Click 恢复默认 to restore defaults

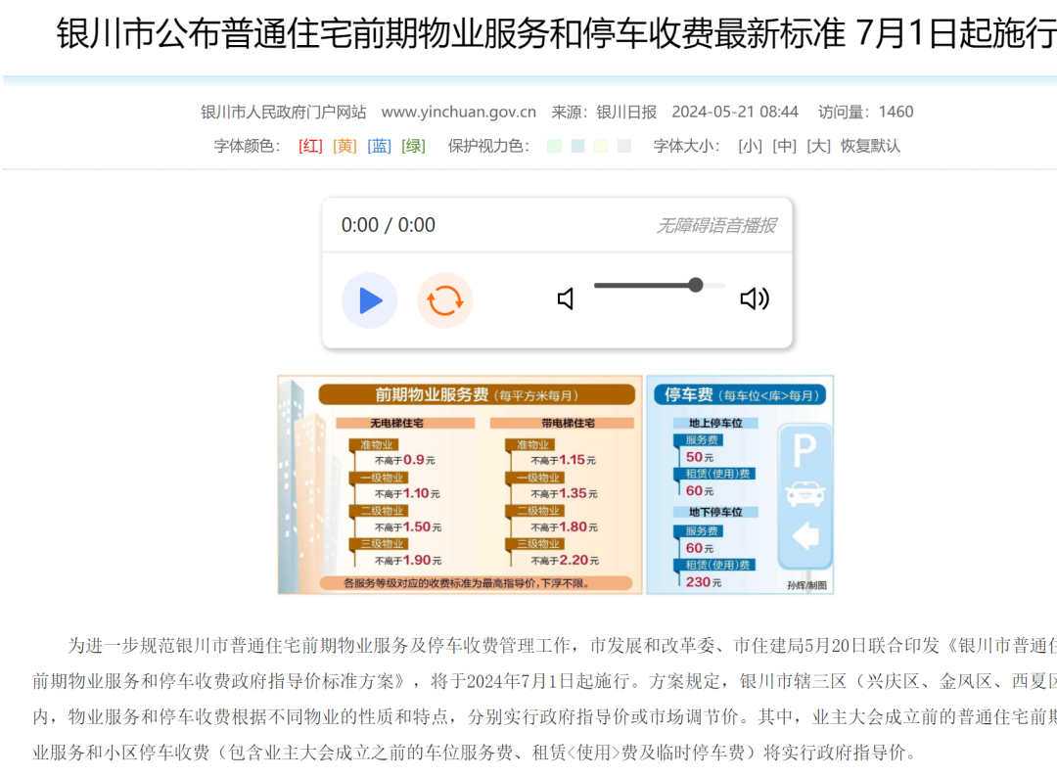point(870,146)
